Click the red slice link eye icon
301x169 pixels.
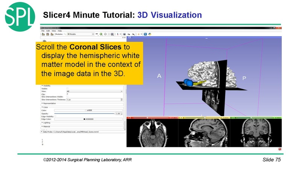[132, 118]
